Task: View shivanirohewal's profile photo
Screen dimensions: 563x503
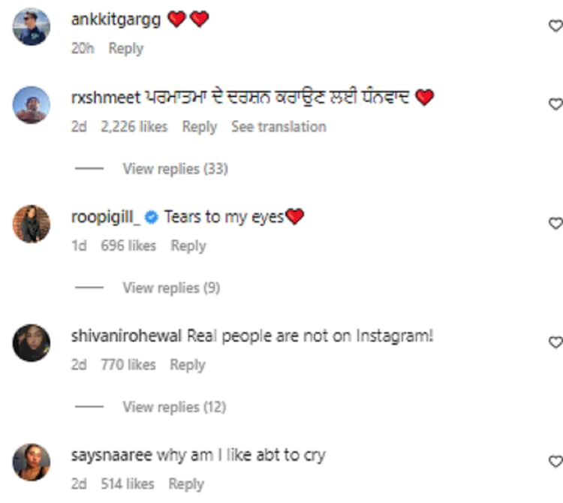Action: (x=32, y=343)
